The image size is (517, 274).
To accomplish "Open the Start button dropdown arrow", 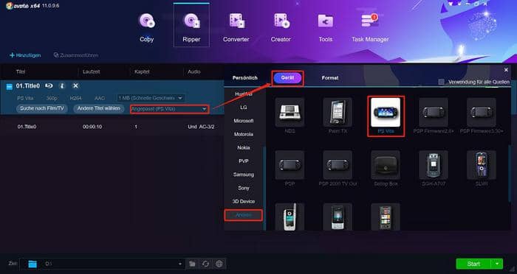I will pos(497,264).
